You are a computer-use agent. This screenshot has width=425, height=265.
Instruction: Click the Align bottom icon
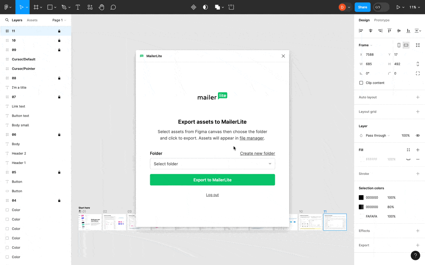408,31
